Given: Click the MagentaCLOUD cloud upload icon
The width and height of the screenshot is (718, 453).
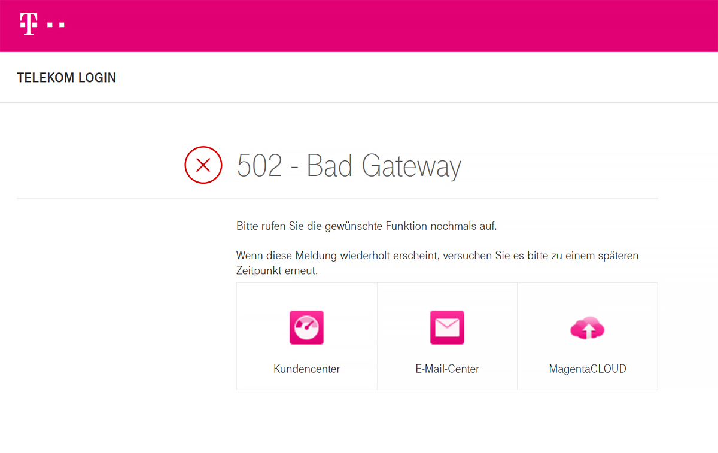Looking at the screenshot, I should point(588,328).
